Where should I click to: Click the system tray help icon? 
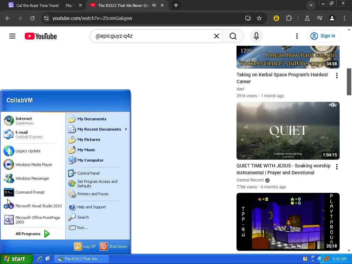(x=305, y=259)
